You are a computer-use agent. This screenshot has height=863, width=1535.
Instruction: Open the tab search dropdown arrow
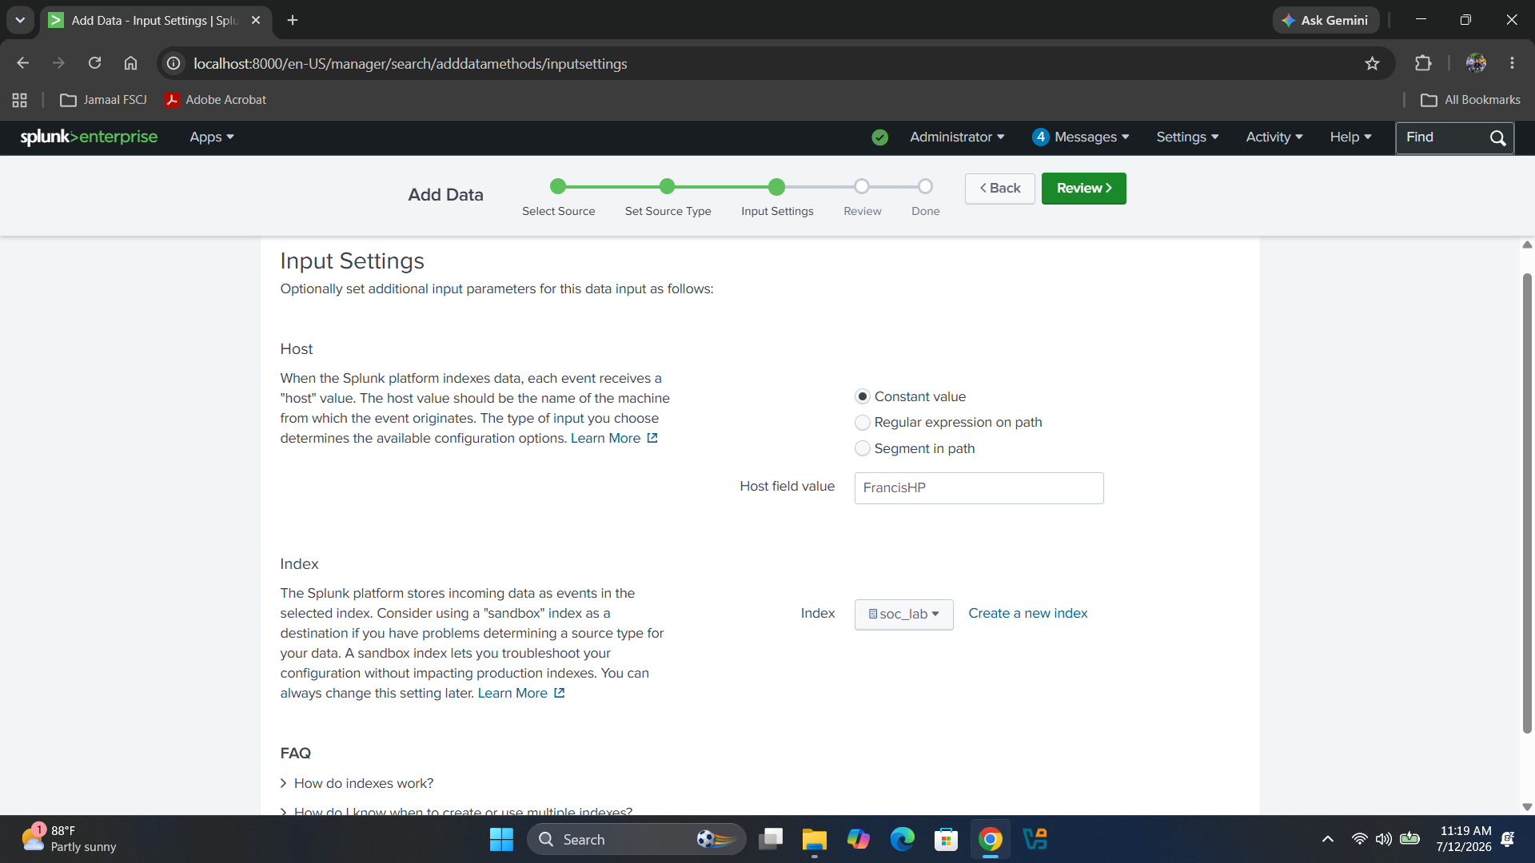point(20,20)
